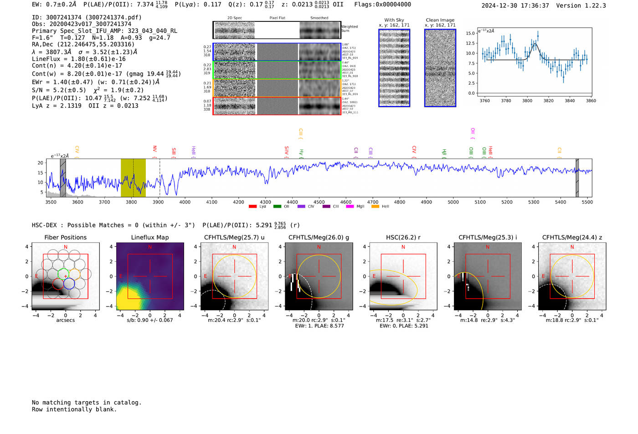View the CFHTLS/Meg(25.7) u cutout
Viewport: 638px width, 434px height.
coord(234,276)
